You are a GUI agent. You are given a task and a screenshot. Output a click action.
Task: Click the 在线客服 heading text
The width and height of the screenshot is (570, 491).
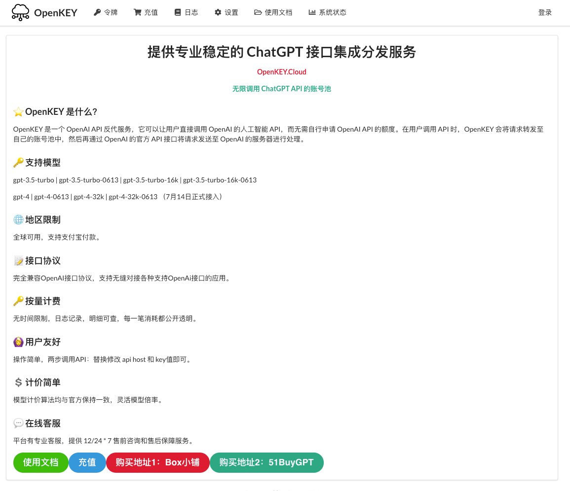(x=43, y=423)
